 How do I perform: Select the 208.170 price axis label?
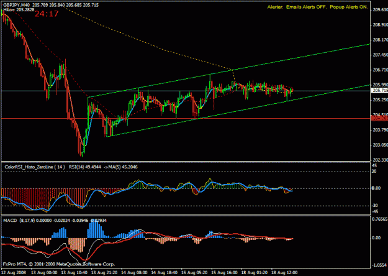tap(380, 40)
